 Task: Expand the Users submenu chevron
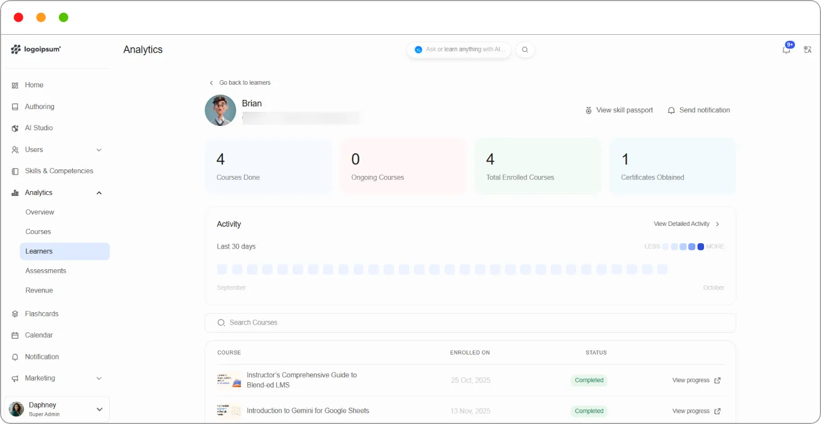coord(99,150)
